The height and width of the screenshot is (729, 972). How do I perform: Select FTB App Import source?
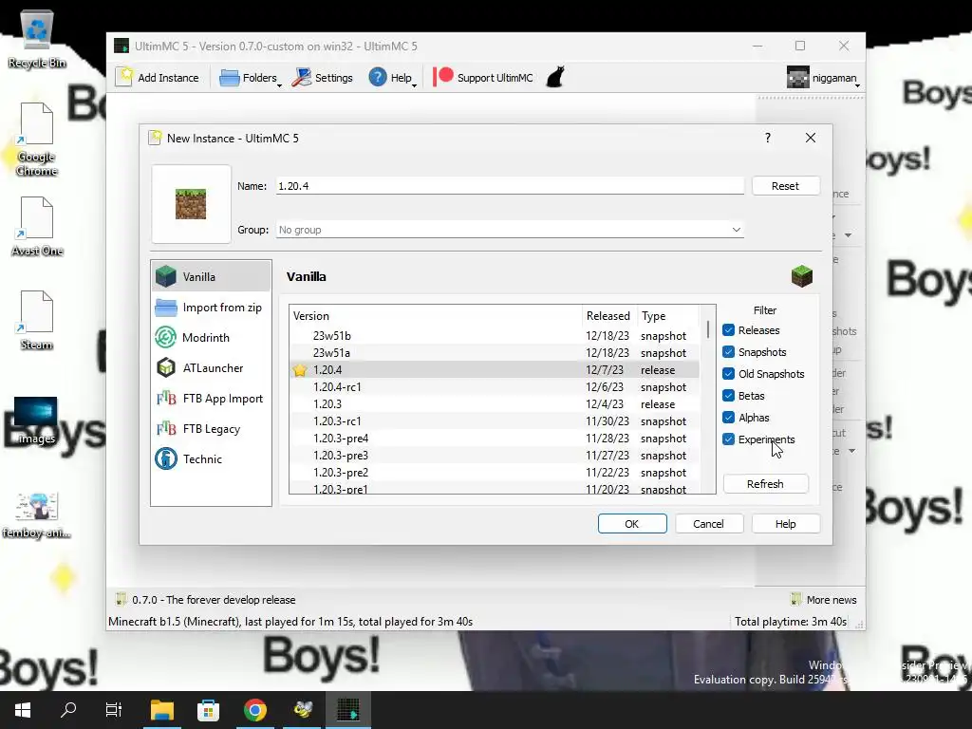(x=211, y=399)
